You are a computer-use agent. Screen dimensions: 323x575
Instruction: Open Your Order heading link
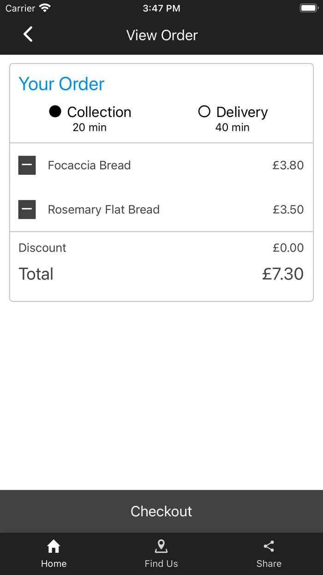pos(61,84)
